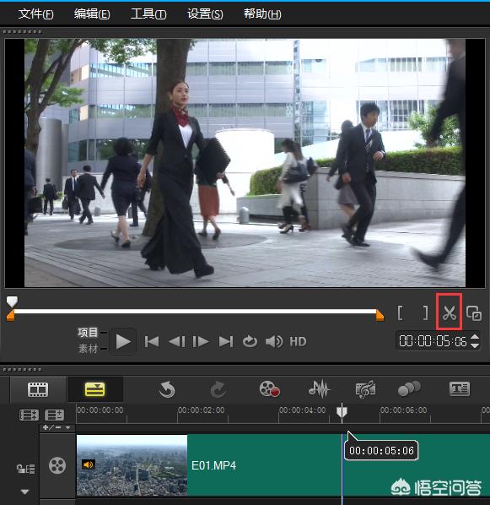Toggle timeline view mode
Viewport: 490px width, 505px height.
pyautogui.click(x=94, y=389)
